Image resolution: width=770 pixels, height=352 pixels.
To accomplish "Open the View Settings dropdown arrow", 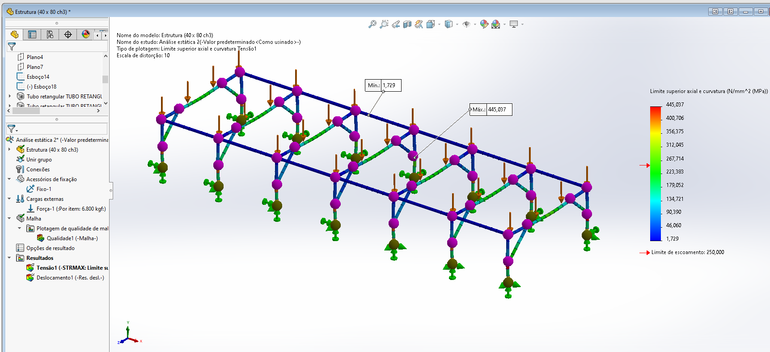I will (x=522, y=24).
